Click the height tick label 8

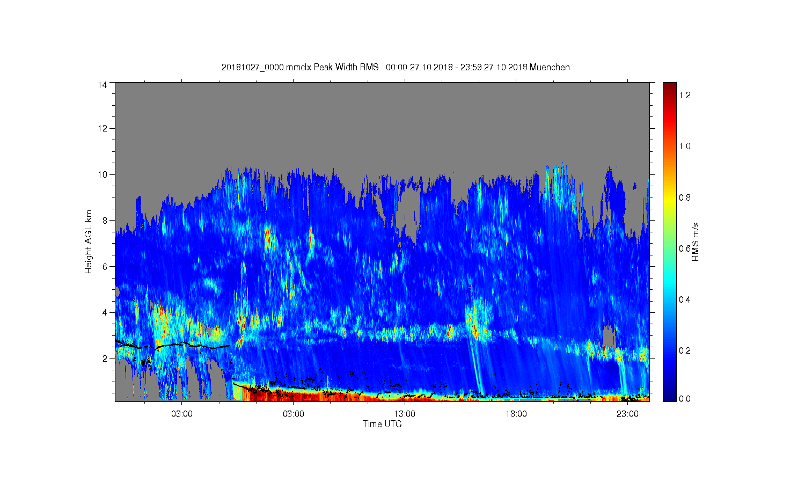click(x=105, y=220)
